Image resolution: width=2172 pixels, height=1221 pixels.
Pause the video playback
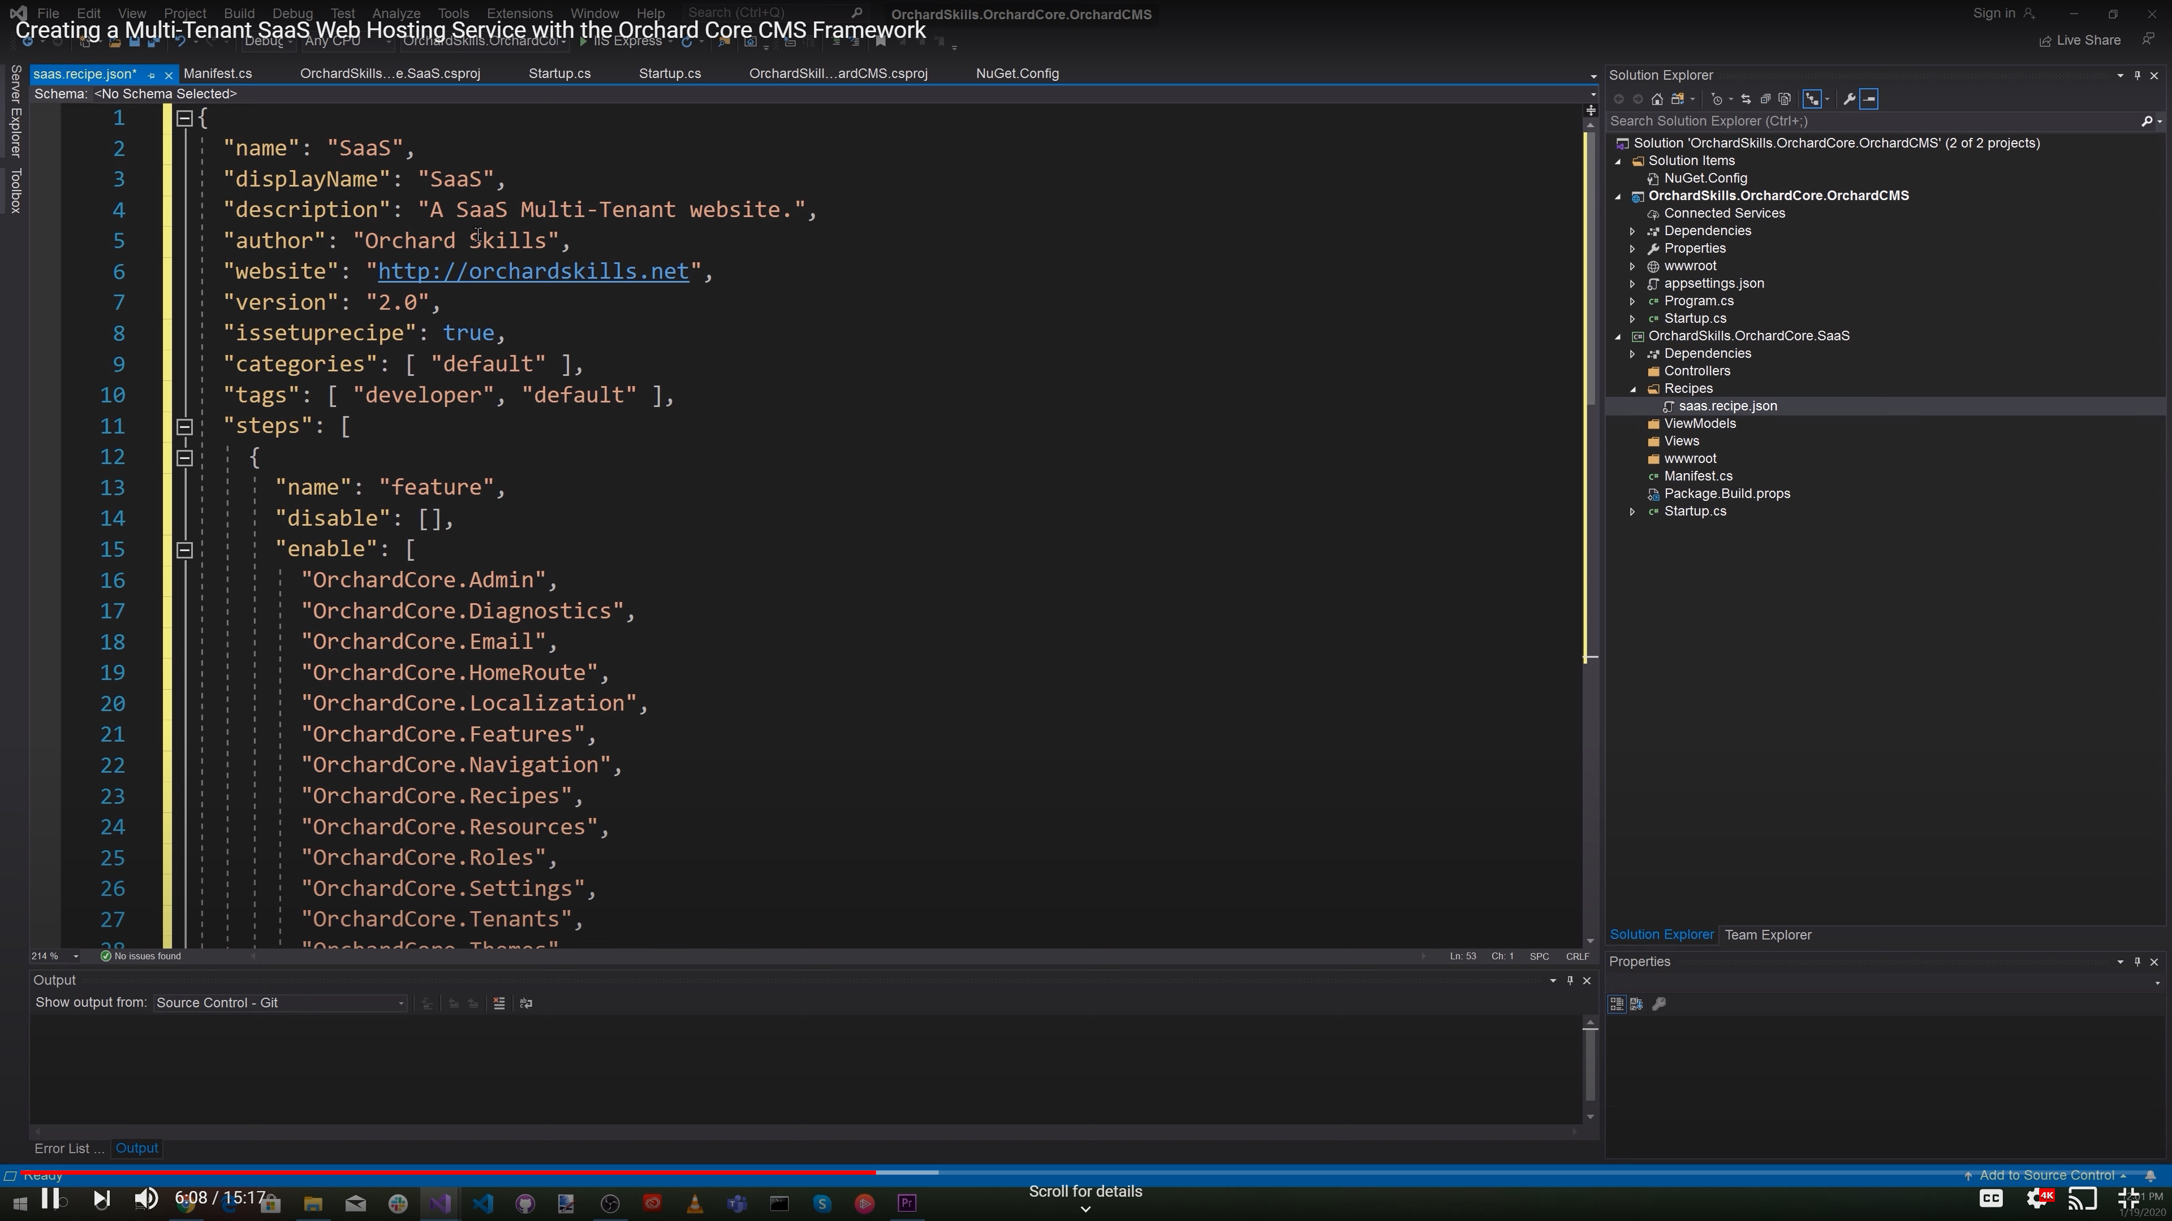(50, 1198)
